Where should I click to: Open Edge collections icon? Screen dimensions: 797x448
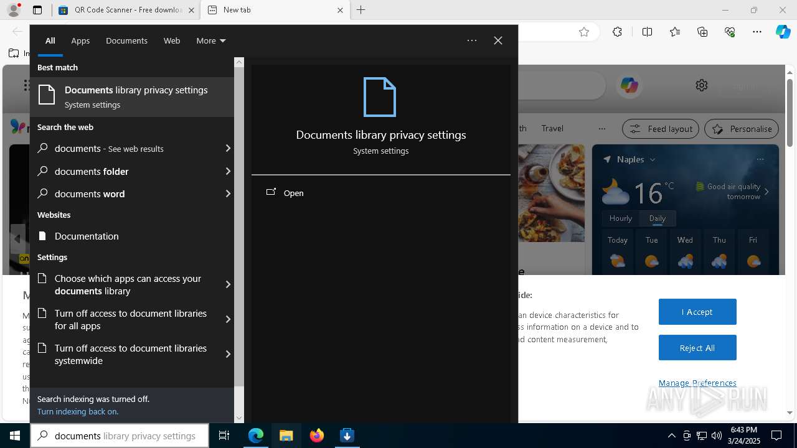(702, 32)
